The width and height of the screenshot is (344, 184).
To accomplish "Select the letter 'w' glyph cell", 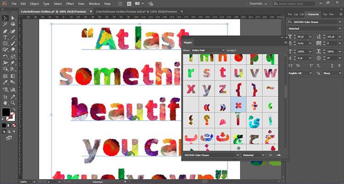I will (271, 72).
